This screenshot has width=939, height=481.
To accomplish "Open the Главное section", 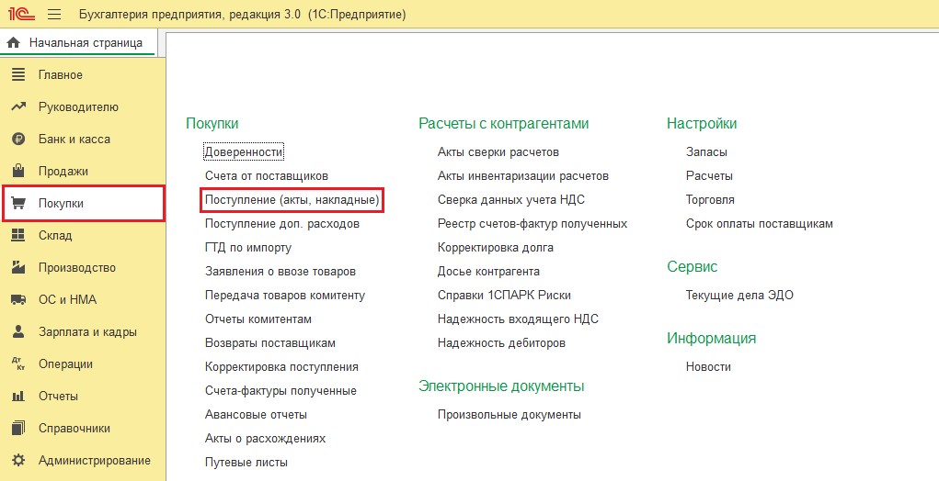I will [x=61, y=74].
